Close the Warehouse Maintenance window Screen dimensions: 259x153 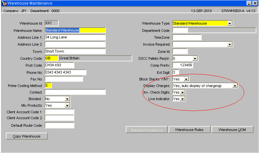255,3
